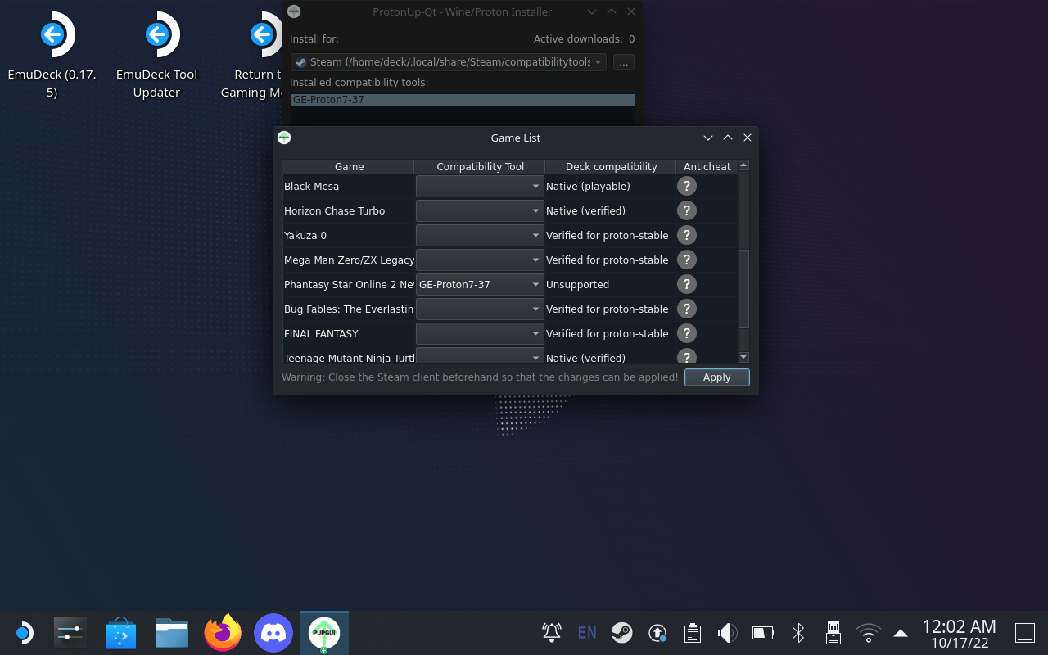Select GE-Proton7-37 in installed compatibility tools
The height and width of the screenshot is (655, 1048).
pyautogui.click(x=463, y=100)
